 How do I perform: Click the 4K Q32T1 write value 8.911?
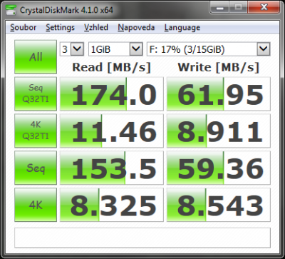[x=219, y=131]
